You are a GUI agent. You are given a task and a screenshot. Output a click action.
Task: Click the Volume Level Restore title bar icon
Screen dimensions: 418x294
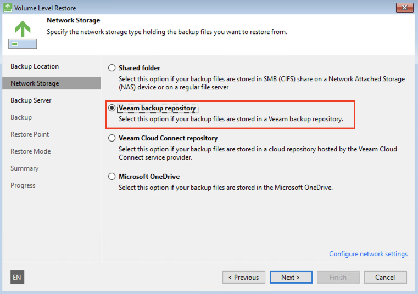coord(8,8)
